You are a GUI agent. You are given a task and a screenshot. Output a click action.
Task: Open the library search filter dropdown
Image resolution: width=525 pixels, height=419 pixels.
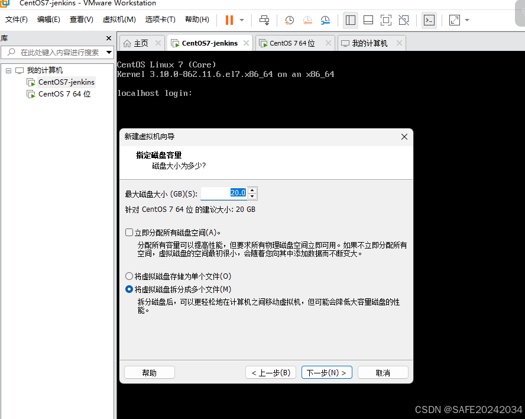tap(109, 52)
